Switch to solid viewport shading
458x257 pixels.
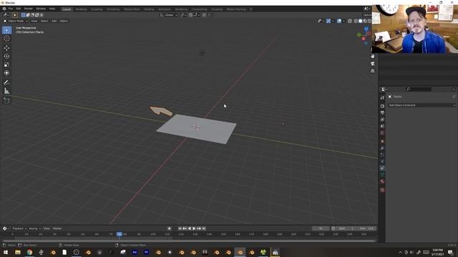[361, 21]
